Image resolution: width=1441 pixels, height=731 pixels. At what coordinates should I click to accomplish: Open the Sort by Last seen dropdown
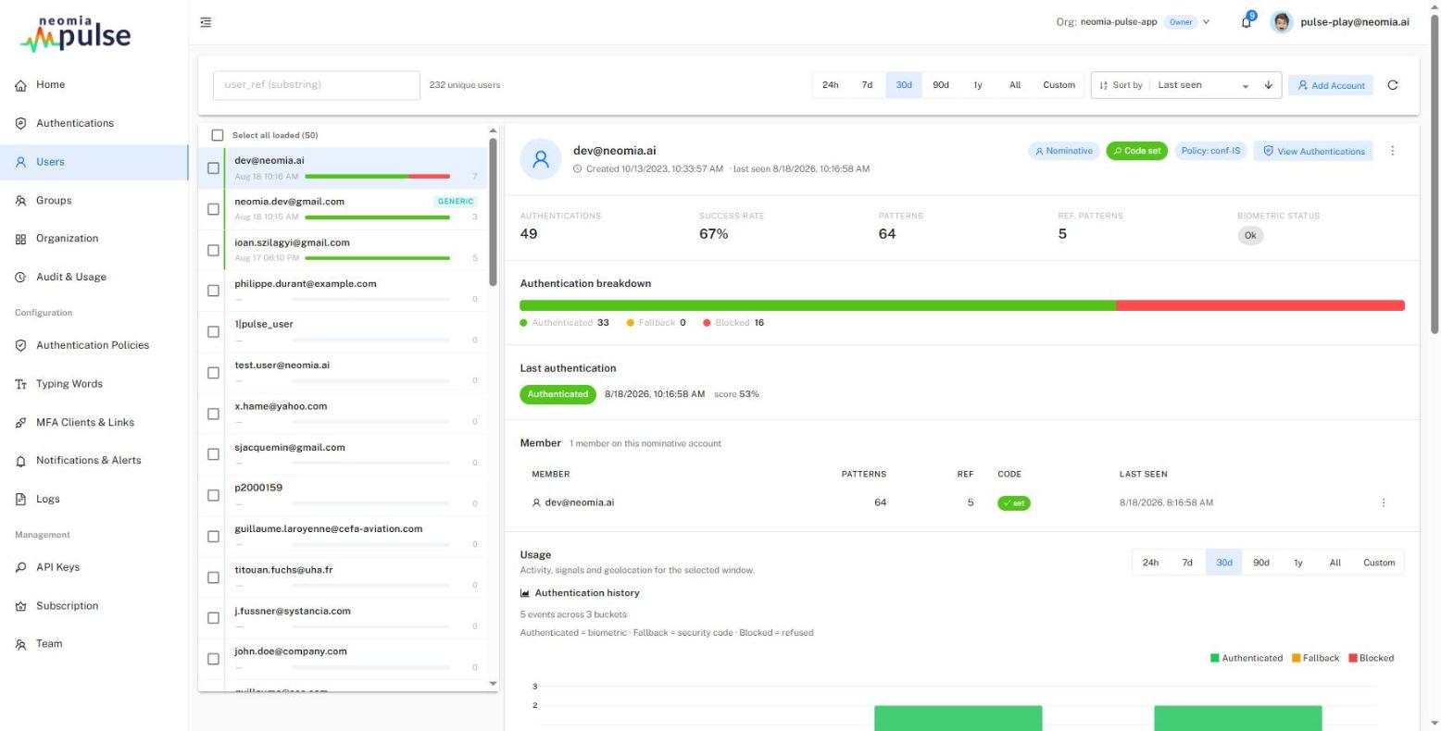1202,85
